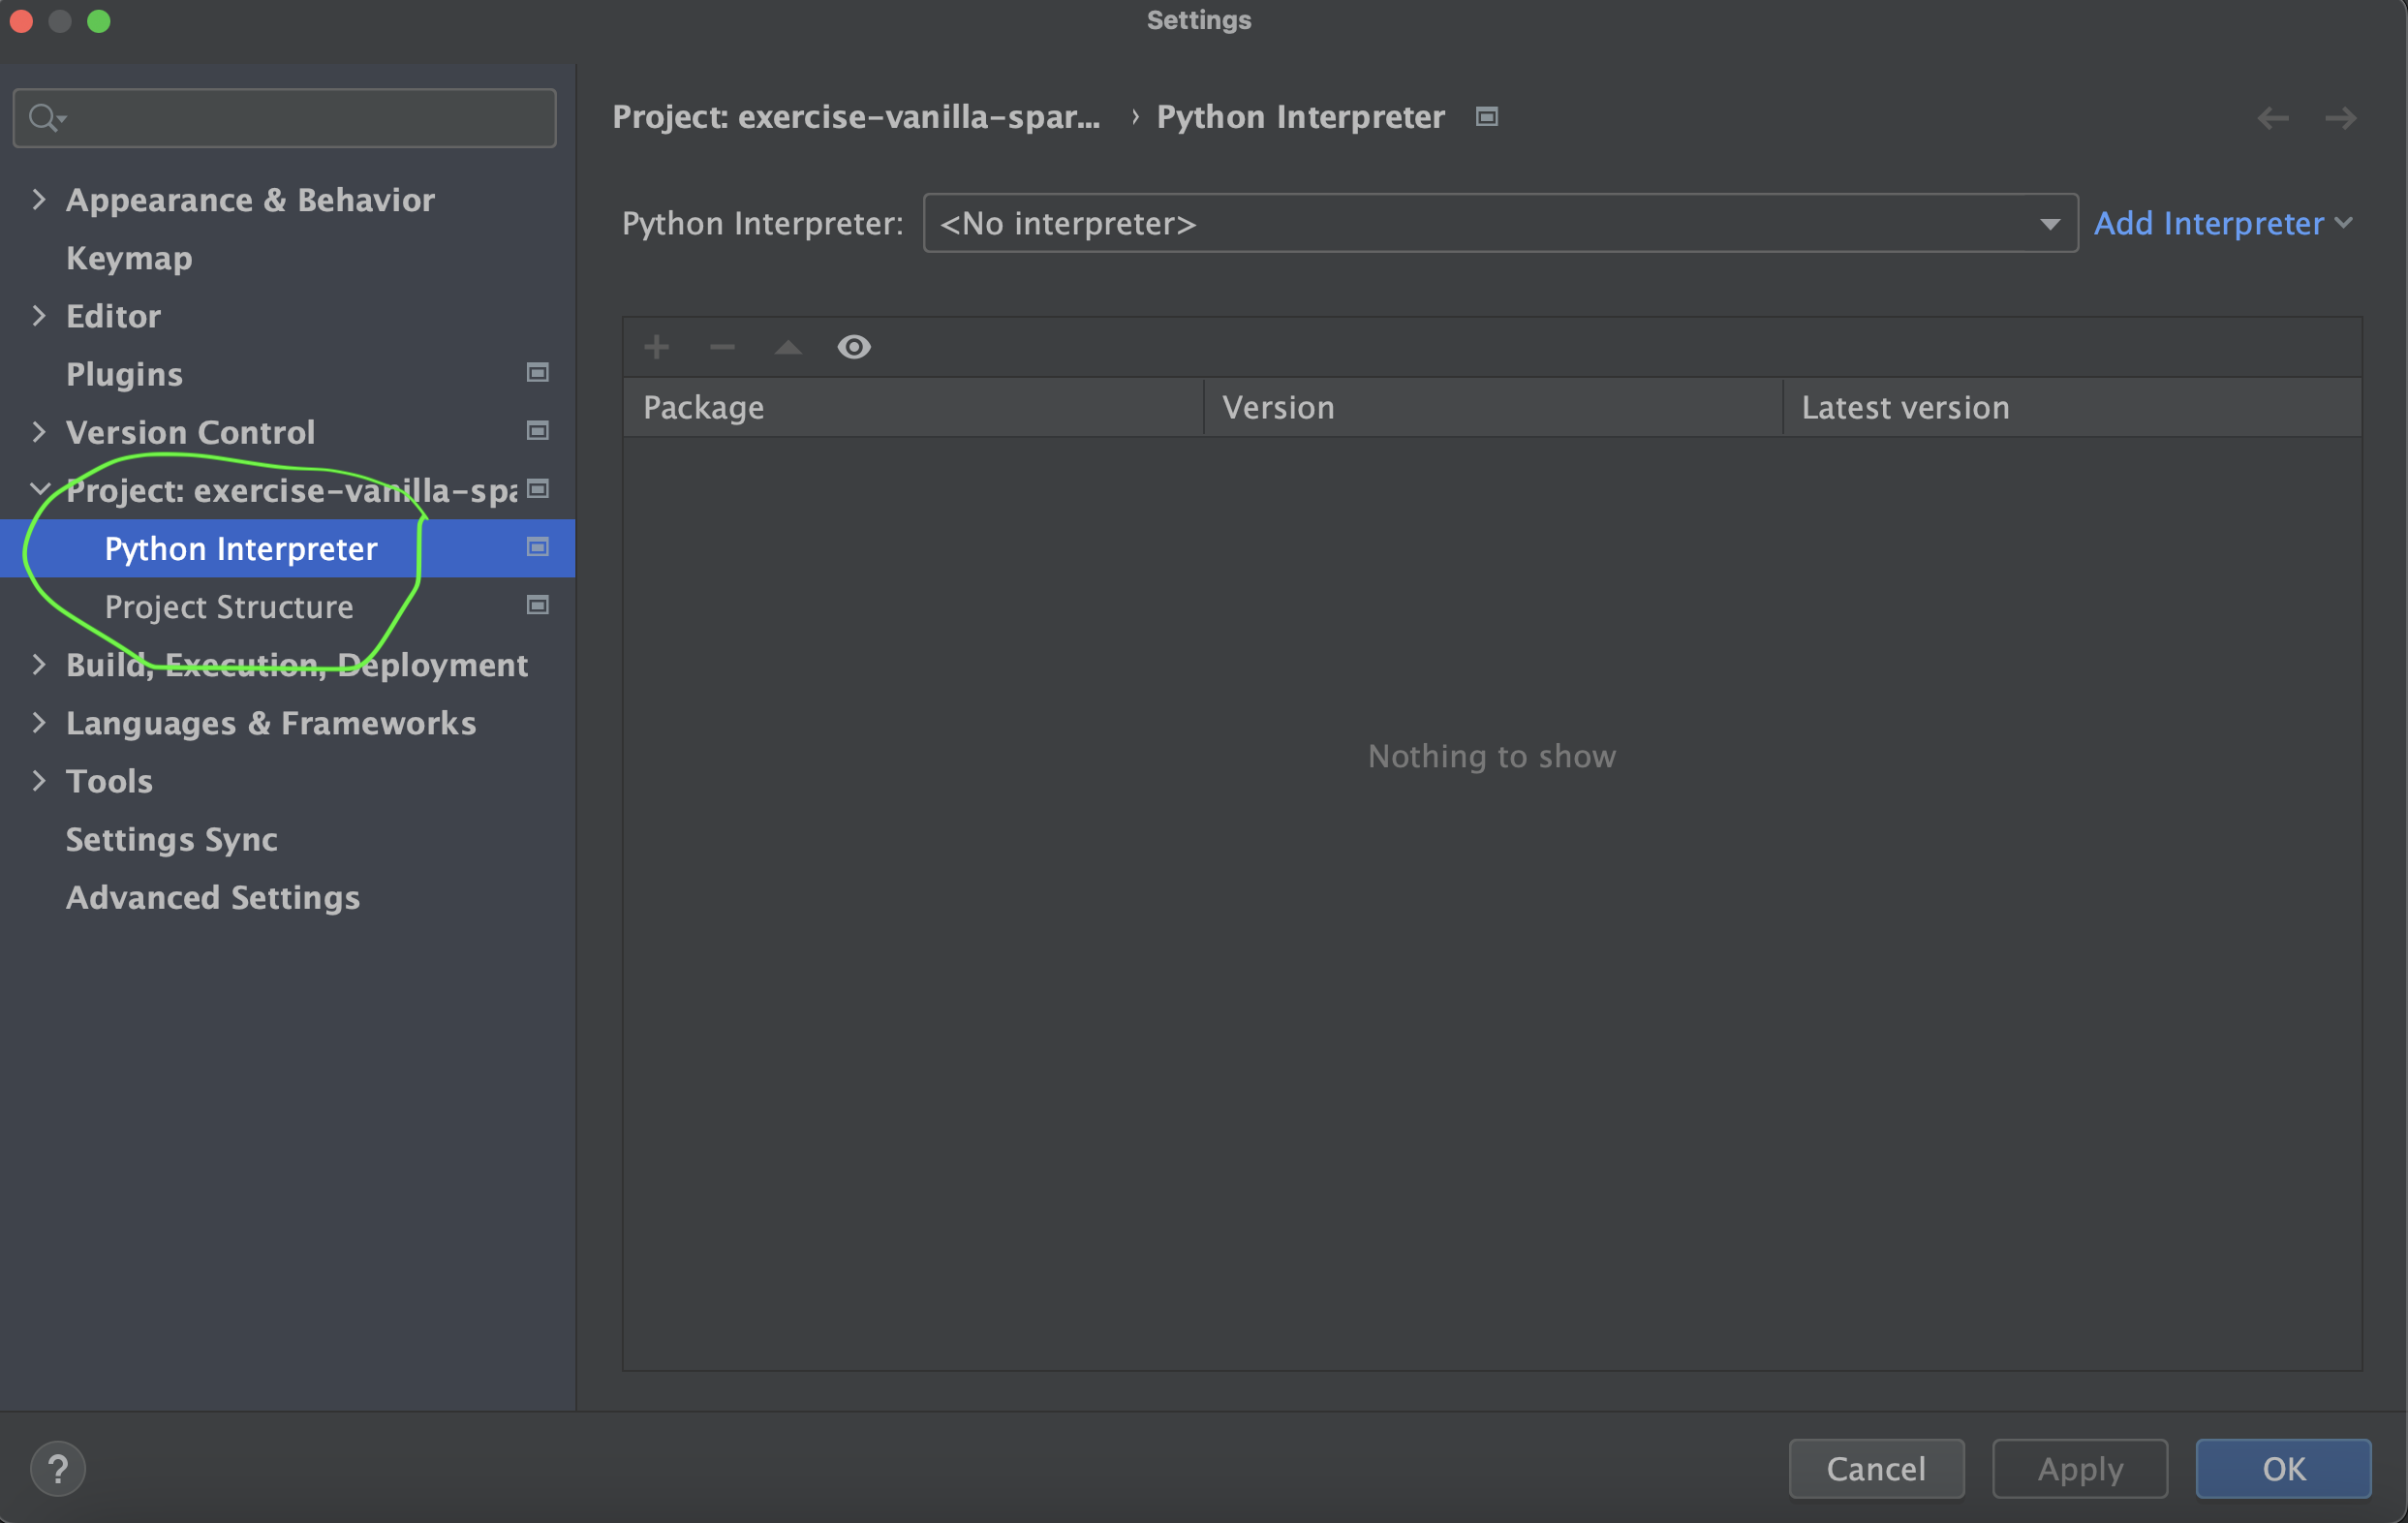Expand the Appearance & Behavior section
This screenshot has height=1523, width=2408.
click(39, 199)
